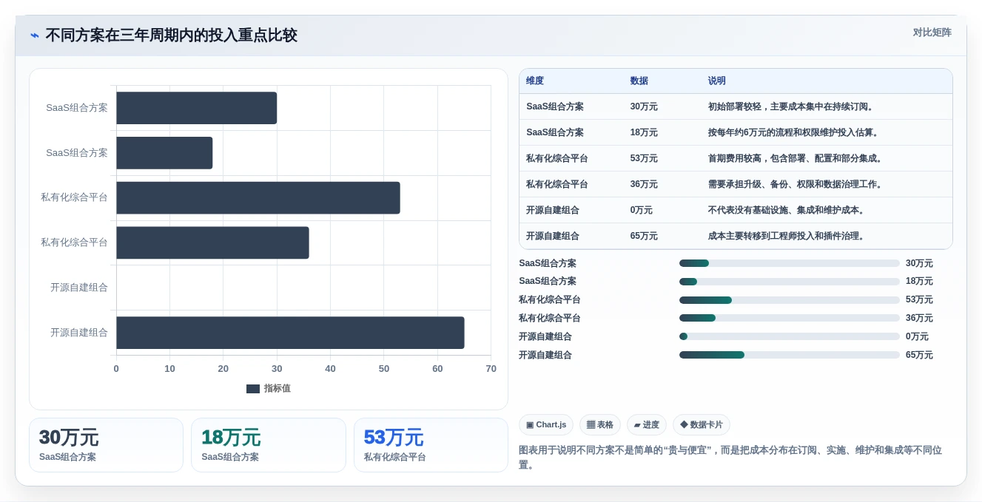
Task: Click the 对比矩阵 label in the header
Action: 932,33
